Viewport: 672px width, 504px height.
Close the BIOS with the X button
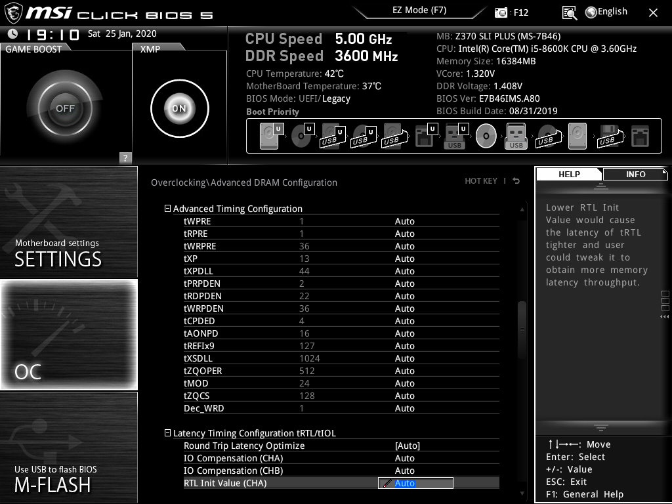point(653,13)
